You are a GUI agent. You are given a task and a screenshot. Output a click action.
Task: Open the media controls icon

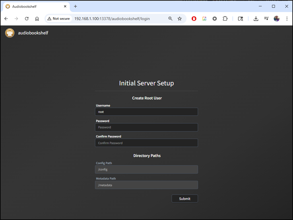tap(266, 19)
